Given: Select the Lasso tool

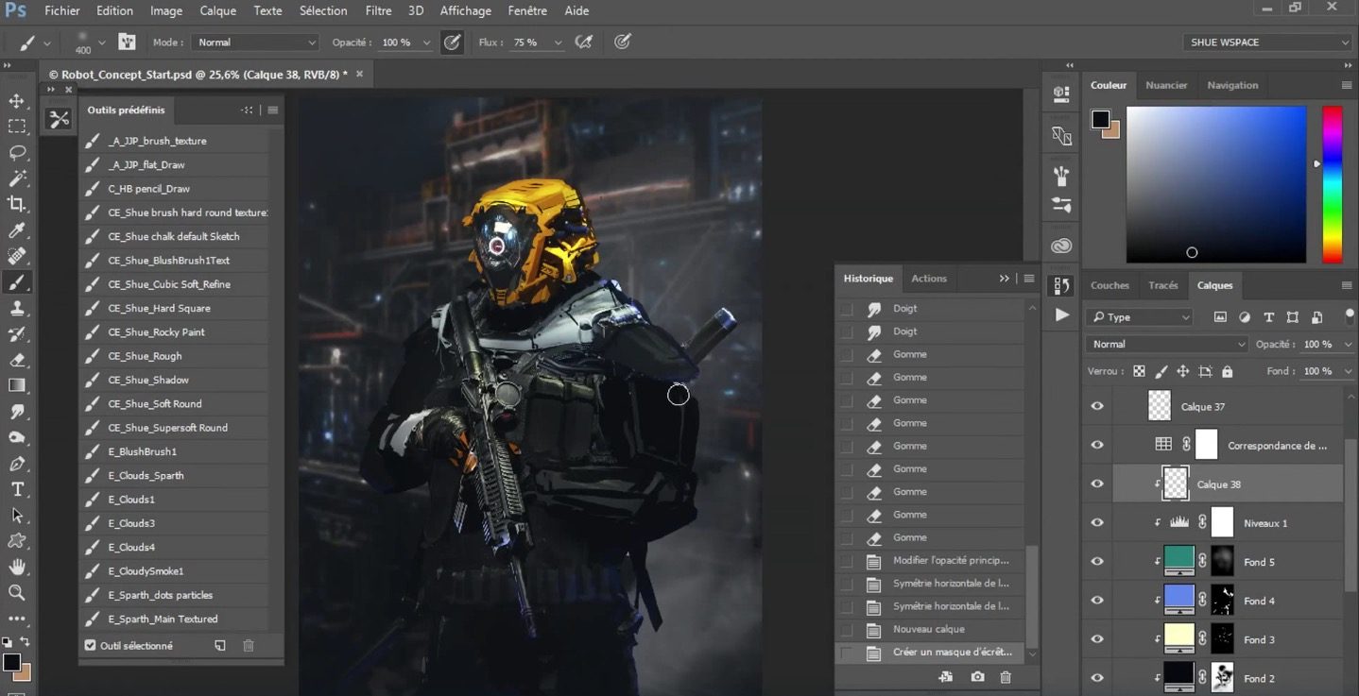Looking at the screenshot, I should [x=17, y=152].
